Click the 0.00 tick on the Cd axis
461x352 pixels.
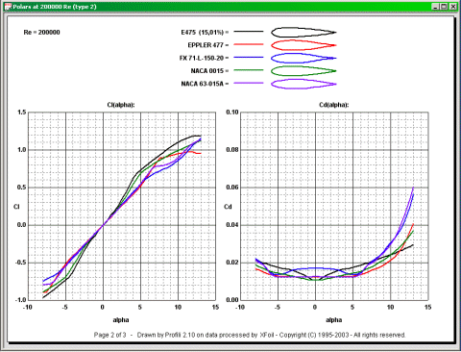(232, 300)
